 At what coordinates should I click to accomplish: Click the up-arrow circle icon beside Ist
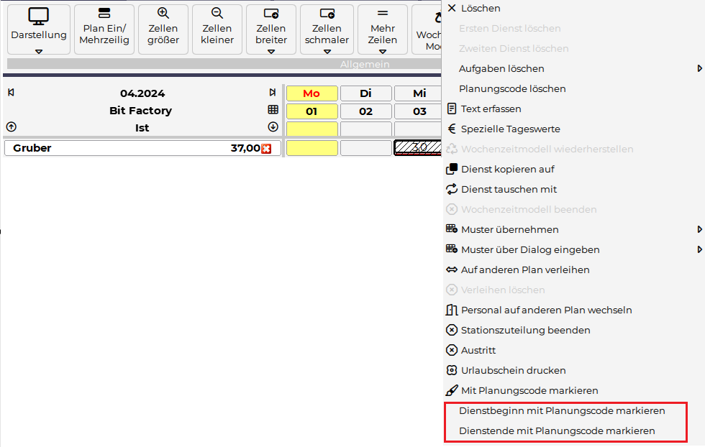point(11,127)
